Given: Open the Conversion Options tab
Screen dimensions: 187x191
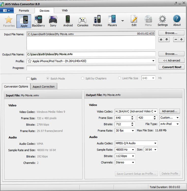Looking at the screenshot, I should point(16,87).
